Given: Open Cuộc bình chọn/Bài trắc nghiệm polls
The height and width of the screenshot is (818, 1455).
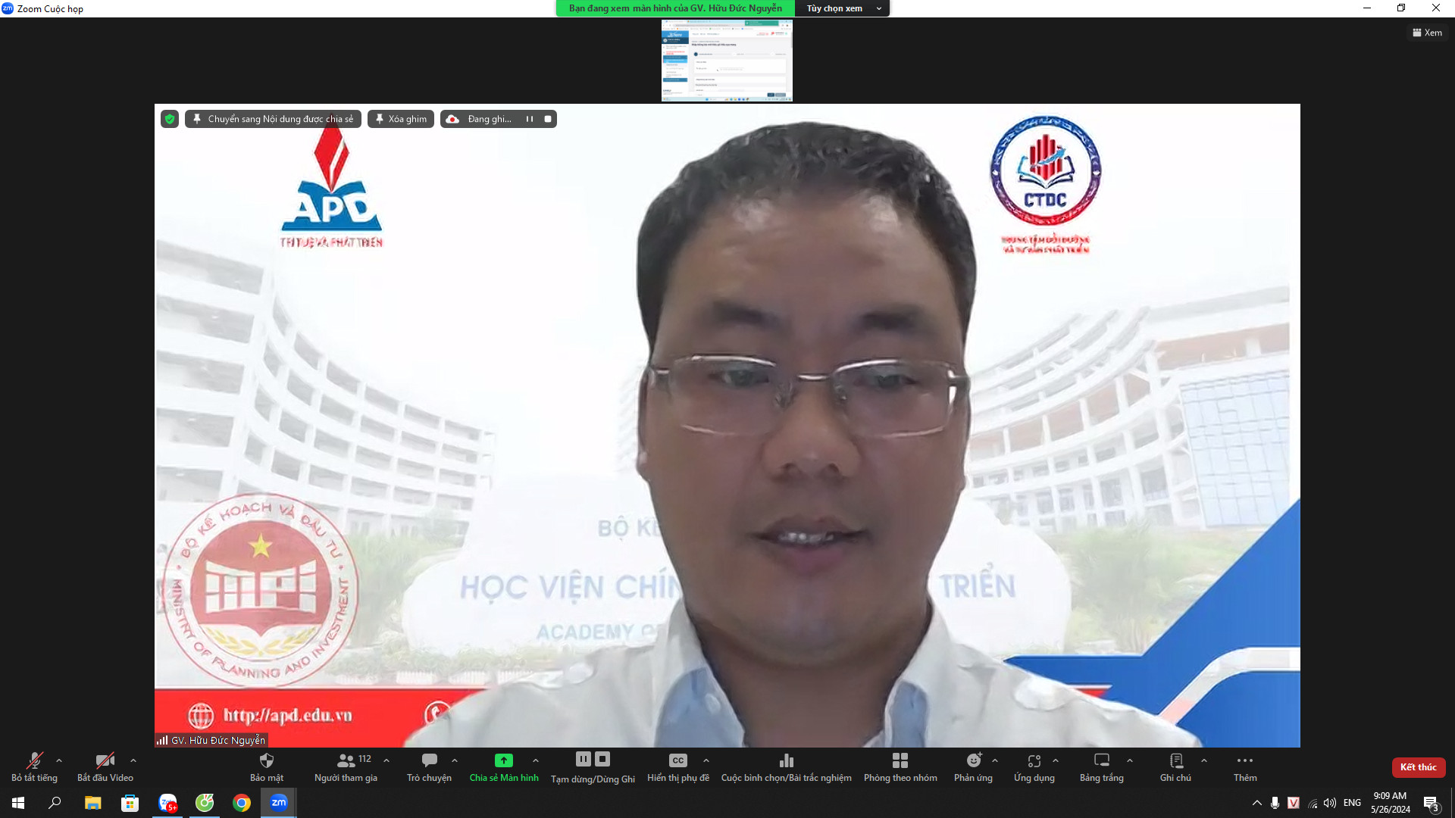Looking at the screenshot, I should click(786, 761).
